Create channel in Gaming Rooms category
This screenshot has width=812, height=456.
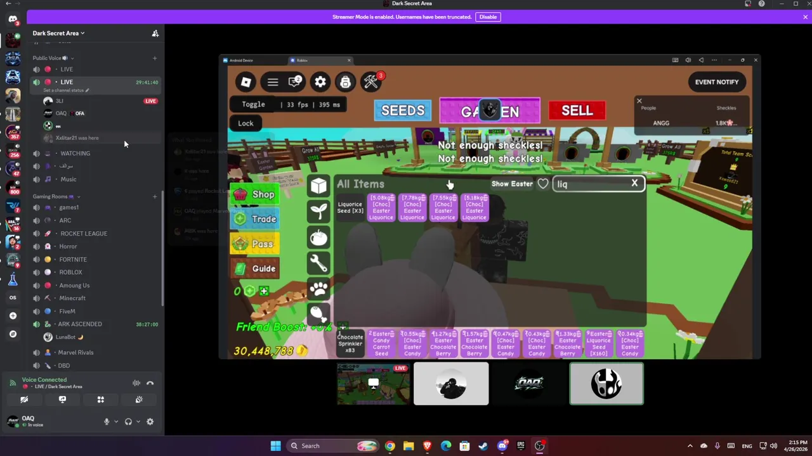pos(155,196)
